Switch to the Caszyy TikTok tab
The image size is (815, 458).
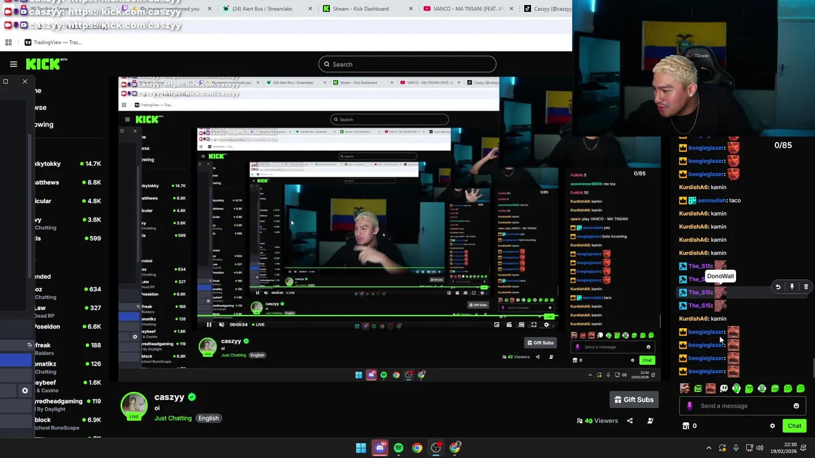pyautogui.click(x=547, y=9)
